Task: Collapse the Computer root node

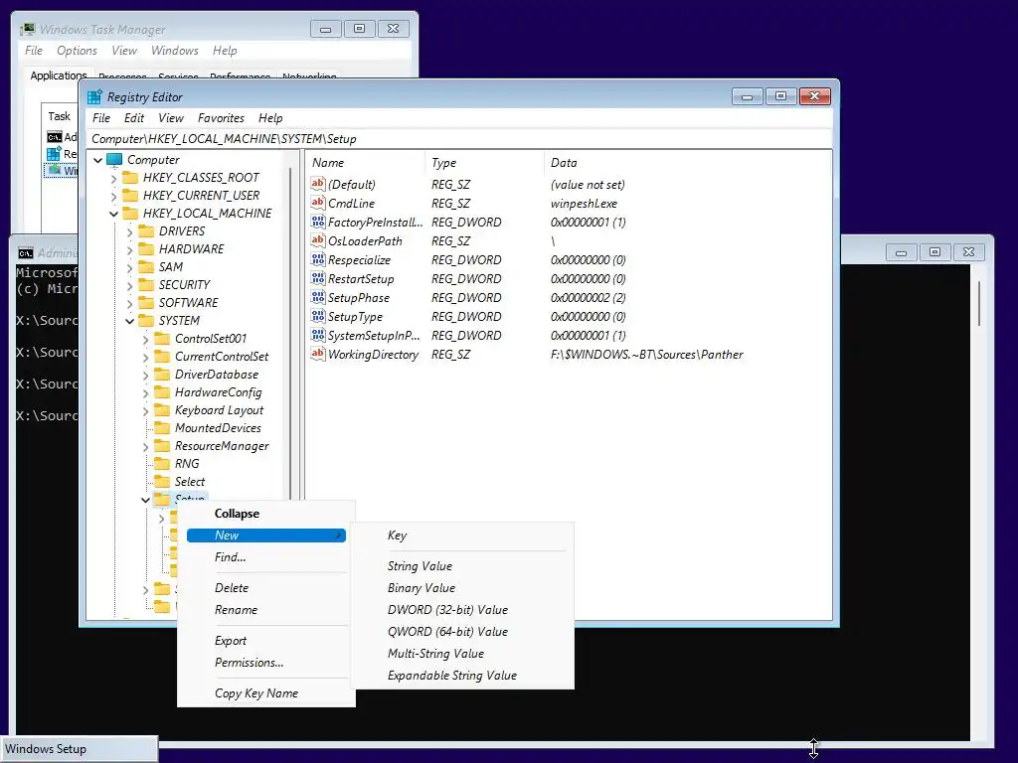Action: point(98,160)
